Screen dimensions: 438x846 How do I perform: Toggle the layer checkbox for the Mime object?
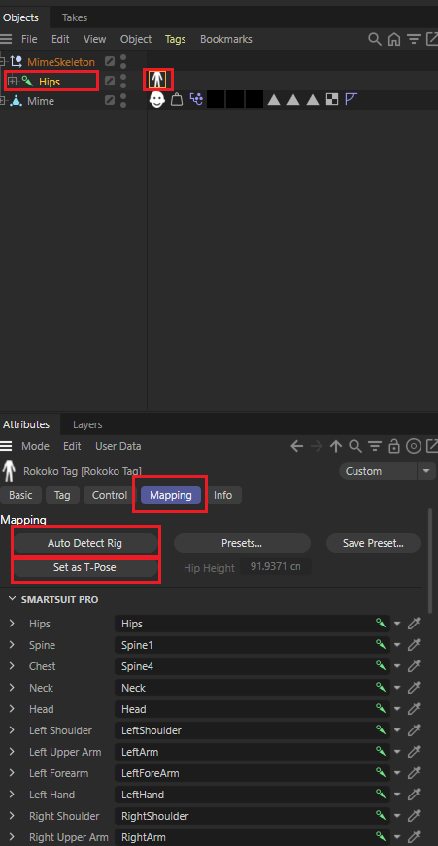(x=110, y=100)
